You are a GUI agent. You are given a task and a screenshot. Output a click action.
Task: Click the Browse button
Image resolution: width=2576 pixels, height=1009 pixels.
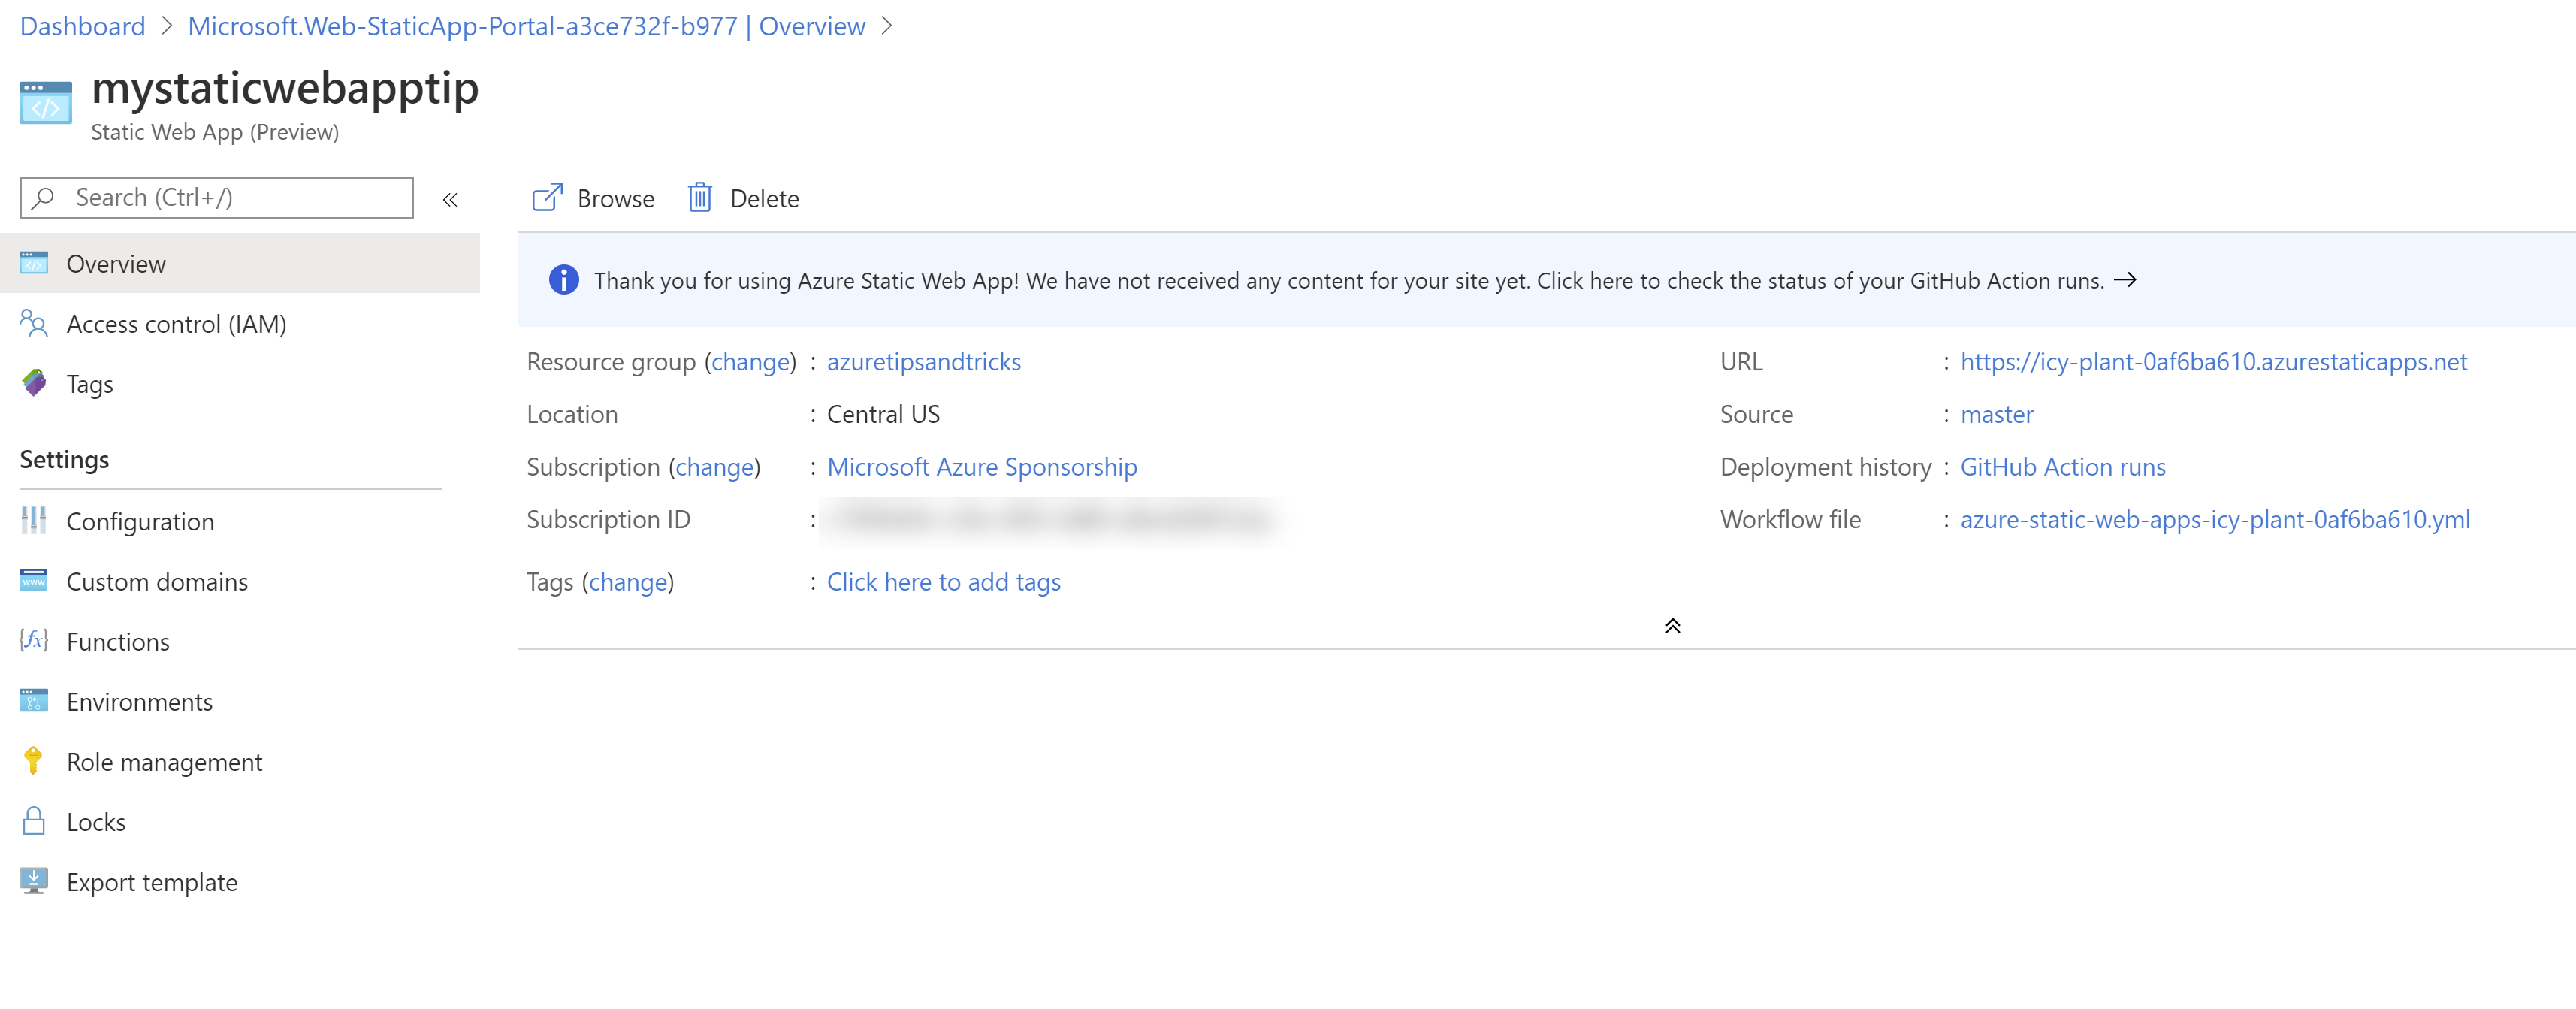pos(593,198)
